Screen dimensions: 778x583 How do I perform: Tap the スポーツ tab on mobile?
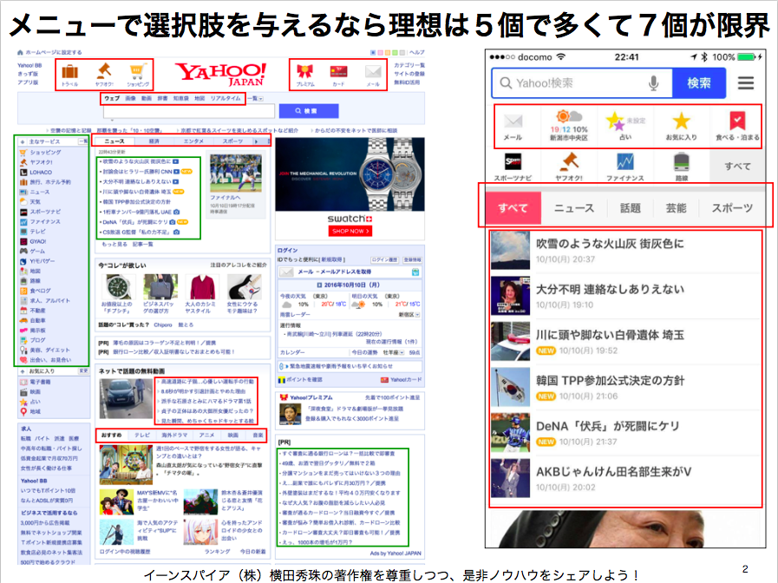tap(732, 208)
